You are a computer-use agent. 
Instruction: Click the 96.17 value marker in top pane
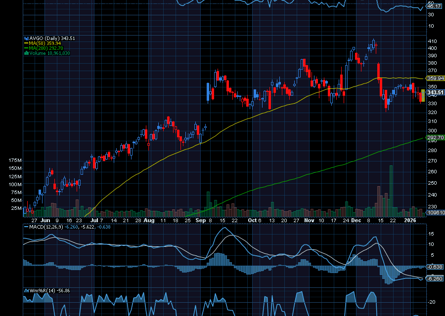434,7
